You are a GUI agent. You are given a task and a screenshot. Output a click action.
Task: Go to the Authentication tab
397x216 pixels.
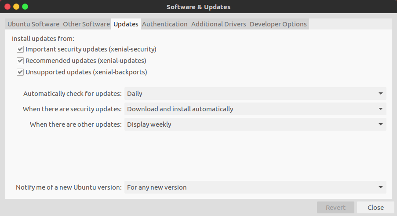coord(165,24)
